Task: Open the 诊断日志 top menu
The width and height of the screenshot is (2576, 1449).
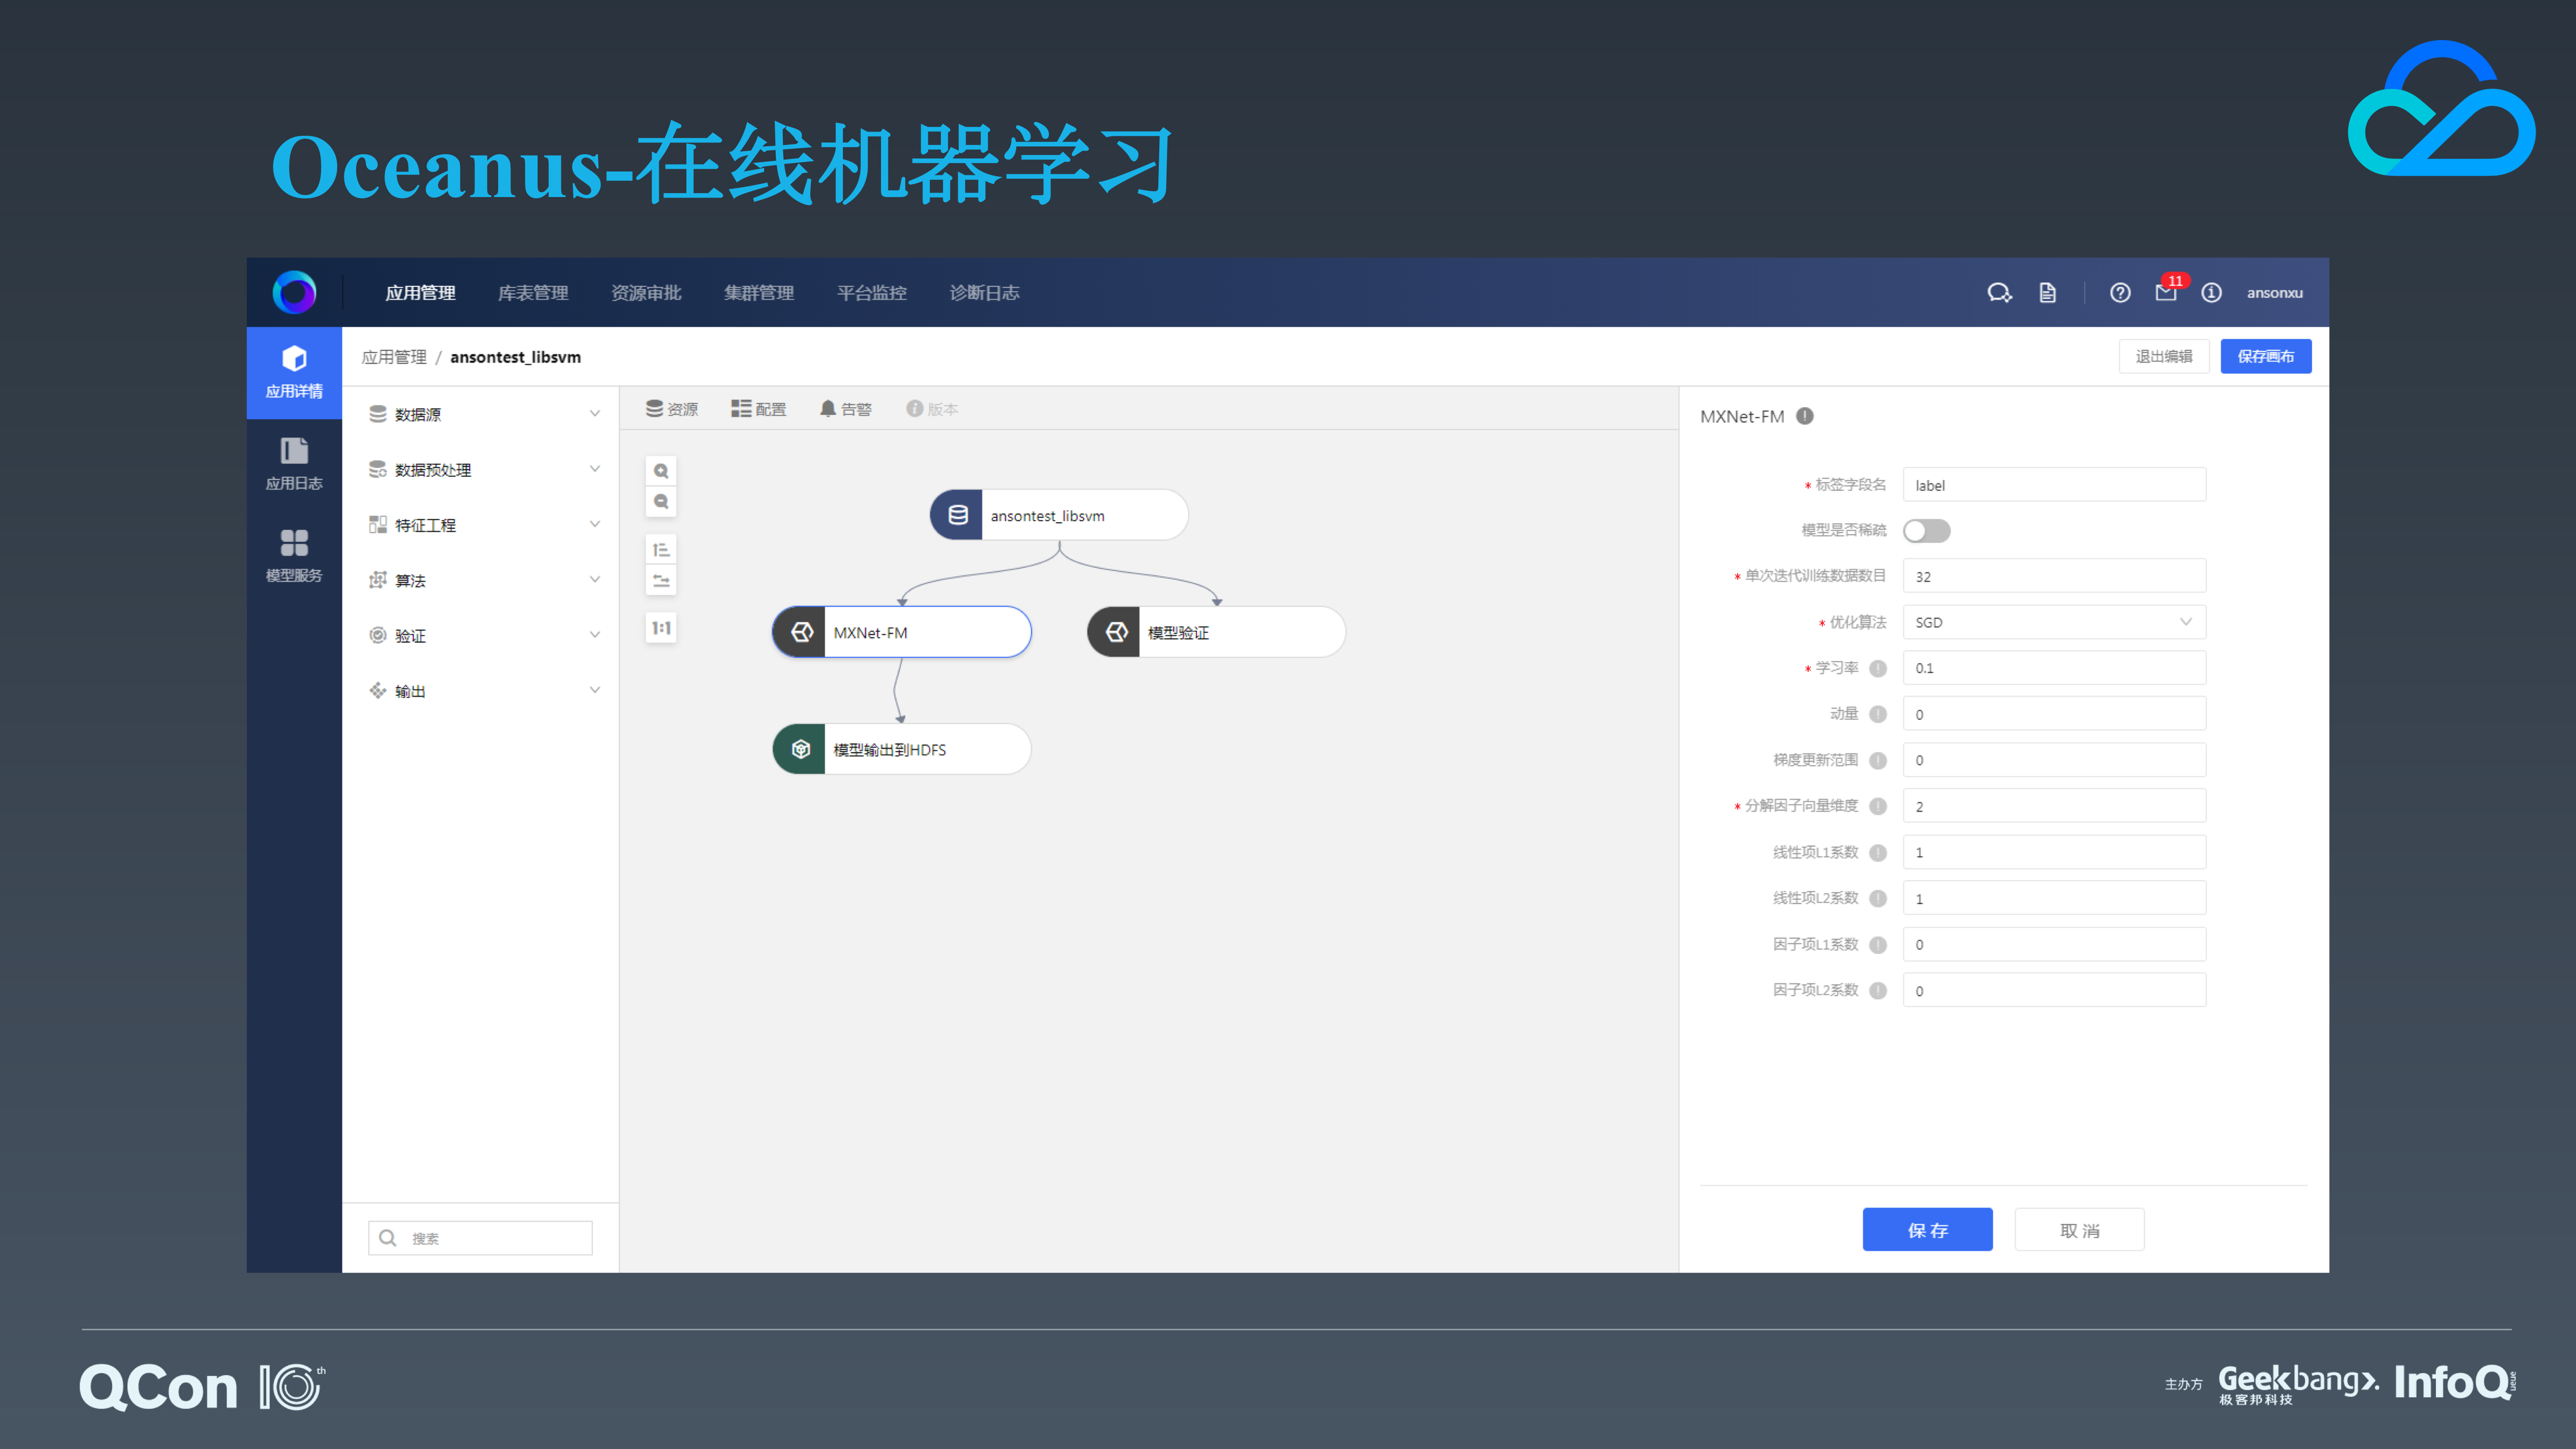Action: [985, 293]
